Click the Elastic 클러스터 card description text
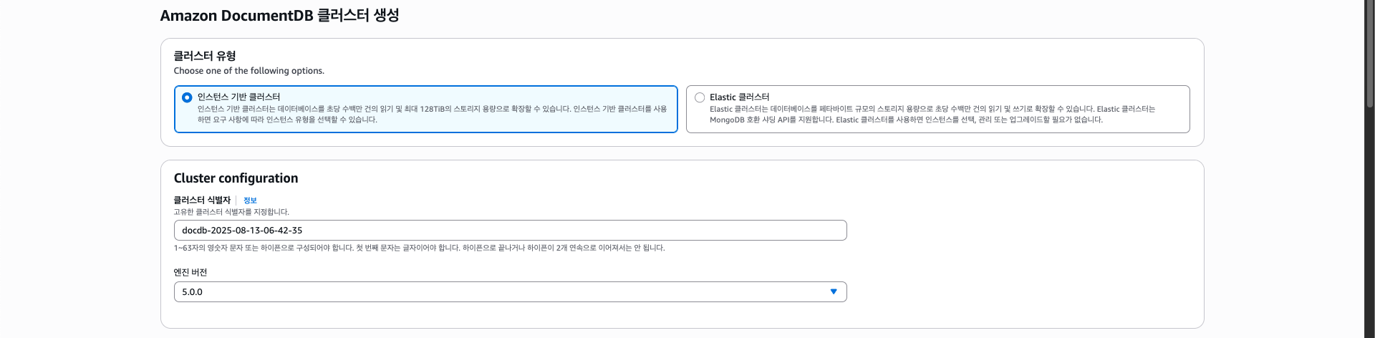Image resolution: width=1375 pixels, height=338 pixels. 932,115
